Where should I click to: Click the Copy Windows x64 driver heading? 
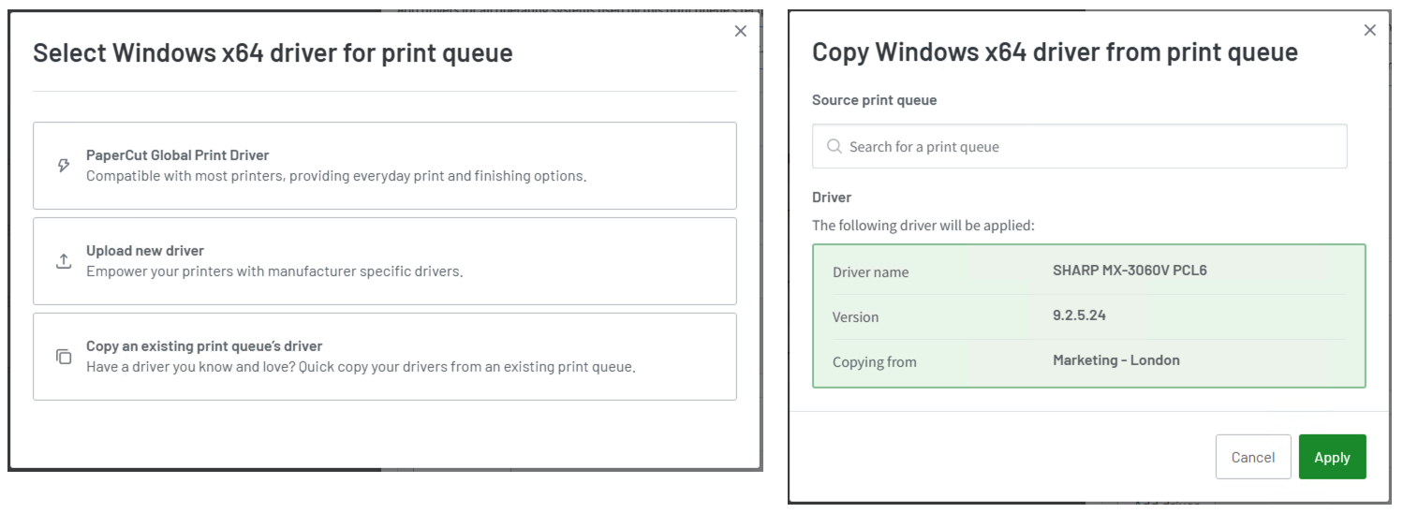point(1055,51)
